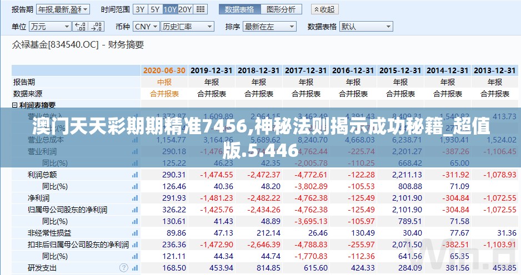Click the orange 中报 cell
This screenshot has height=275, width=521.
pyautogui.click(x=164, y=82)
